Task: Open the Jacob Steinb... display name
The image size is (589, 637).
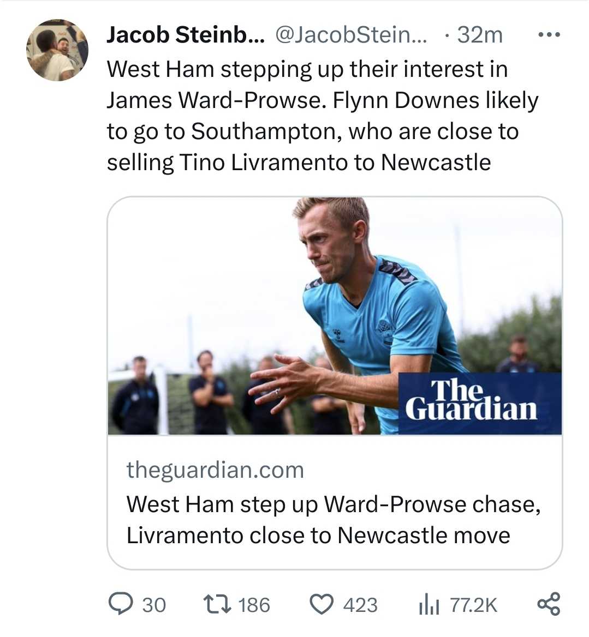Action: [186, 35]
